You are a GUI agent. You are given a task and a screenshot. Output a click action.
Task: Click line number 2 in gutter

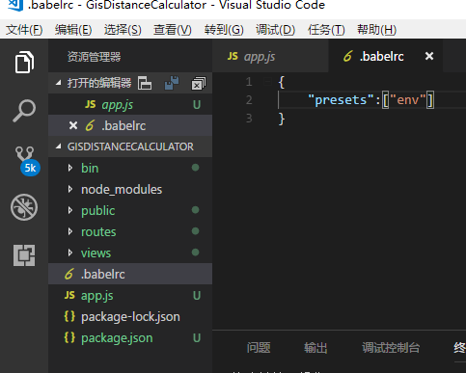click(249, 100)
